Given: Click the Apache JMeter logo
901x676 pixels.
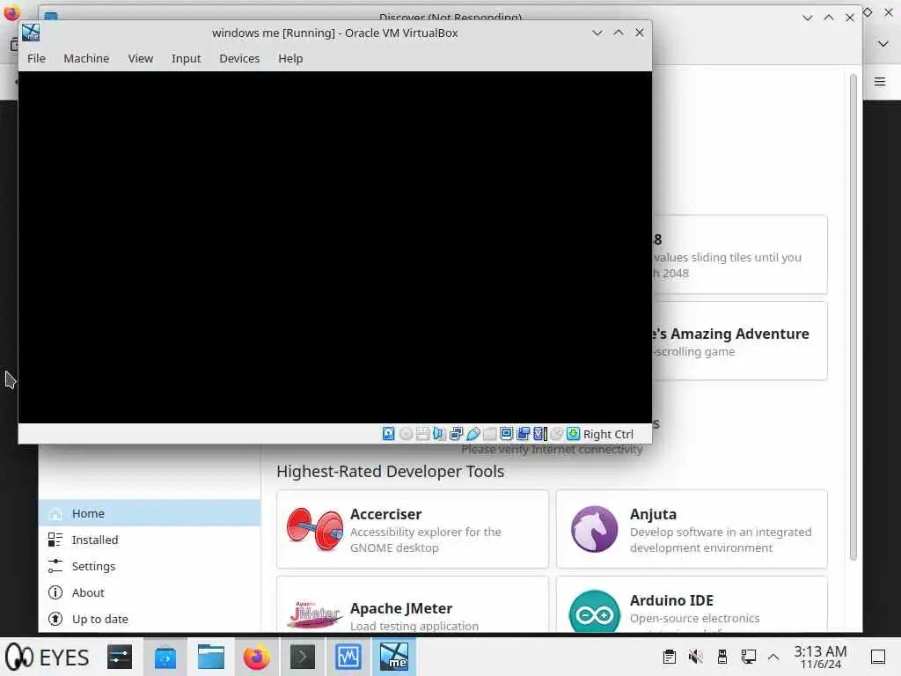Looking at the screenshot, I should point(315,614).
